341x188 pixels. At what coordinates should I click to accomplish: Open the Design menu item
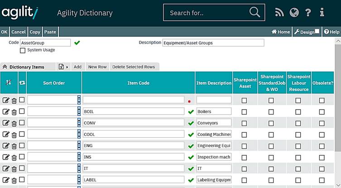pos(304,32)
